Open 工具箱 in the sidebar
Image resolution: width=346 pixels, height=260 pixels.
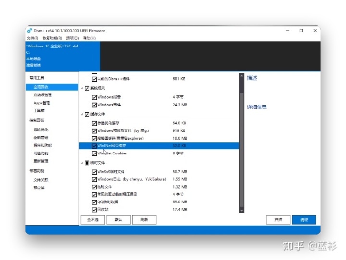(x=39, y=111)
